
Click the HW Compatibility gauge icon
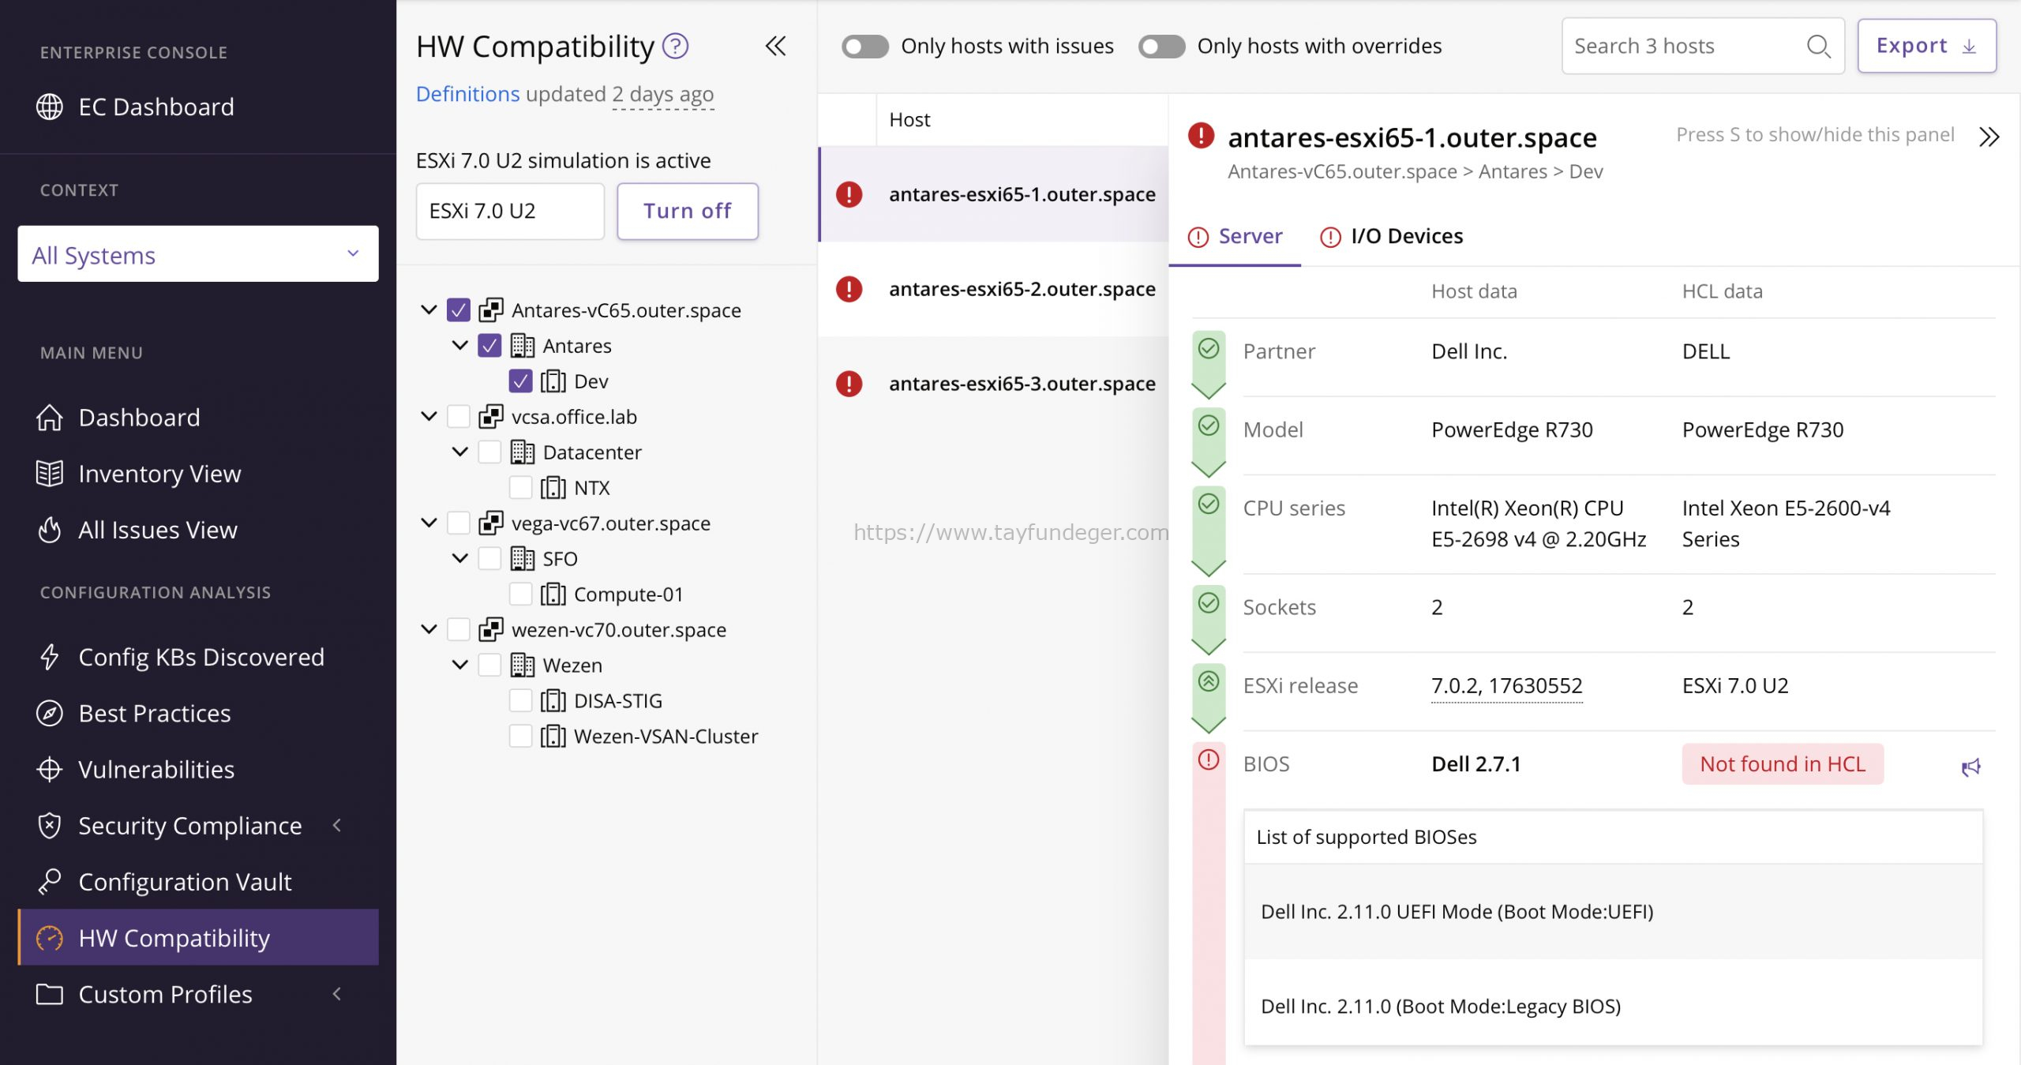(x=50, y=938)
